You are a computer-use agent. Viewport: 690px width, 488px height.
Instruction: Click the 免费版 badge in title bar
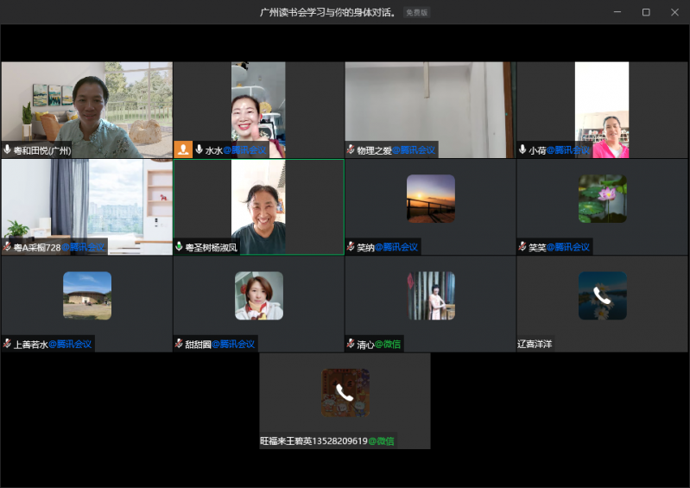pyautogui.click(x=416, y=12)
